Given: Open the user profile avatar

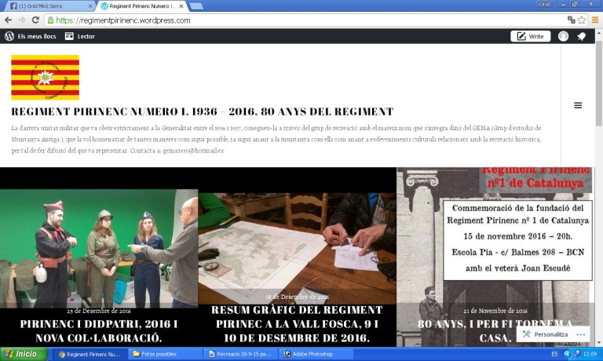Looking at the screenshot, I should point(563,36).
